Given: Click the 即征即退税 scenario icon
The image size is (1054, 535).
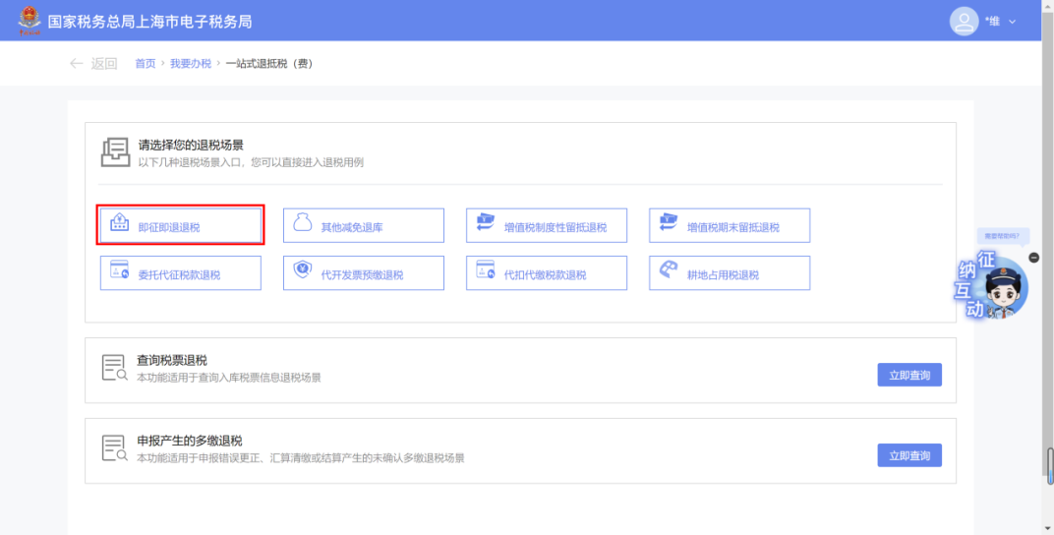Looking at the screenshot, I should pyautogui.click(x=119, y=224).
